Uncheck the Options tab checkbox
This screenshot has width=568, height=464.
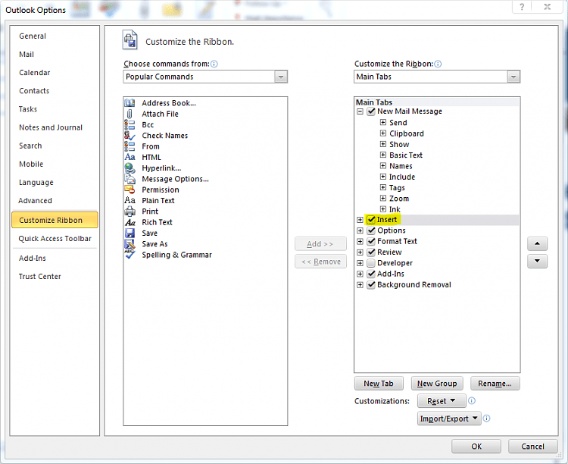371,230
